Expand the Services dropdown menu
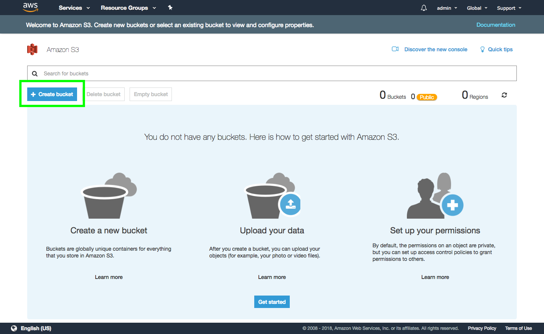544x334 pixels. pyautogui.click(x=74, y=8)
